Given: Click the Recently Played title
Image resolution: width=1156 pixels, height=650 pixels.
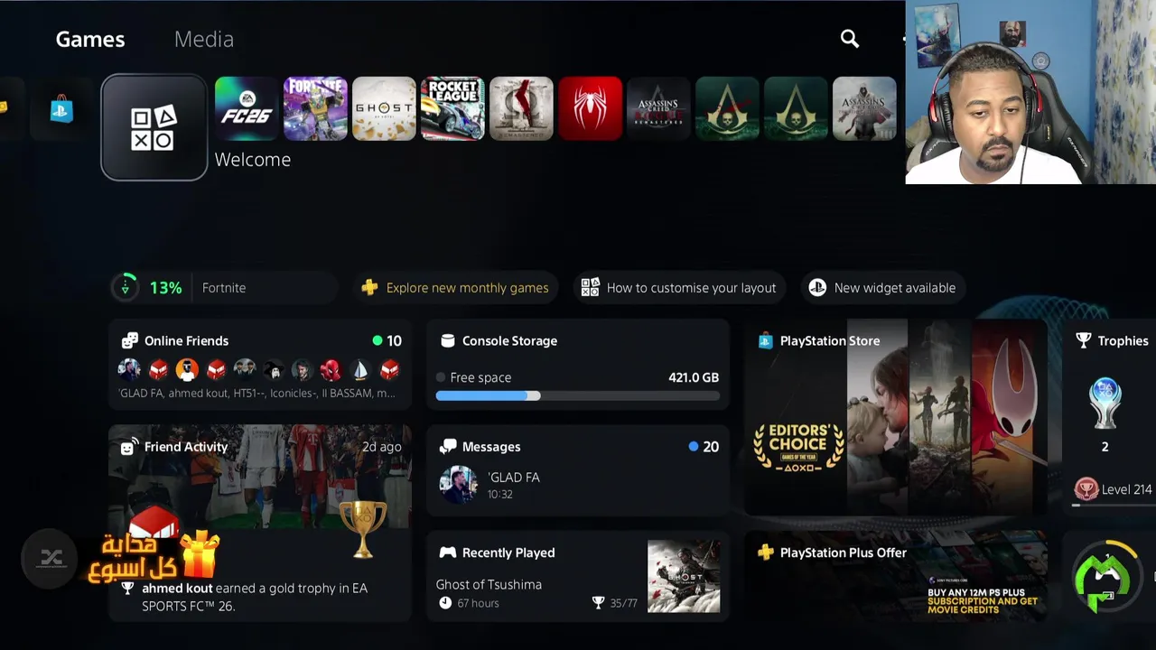Looking at the screenshot, I should click(508, 552).
